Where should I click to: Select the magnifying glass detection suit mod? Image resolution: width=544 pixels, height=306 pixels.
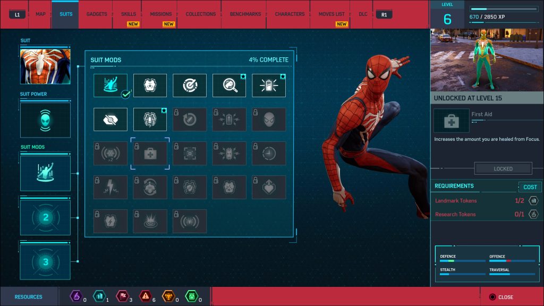(229, 85)
